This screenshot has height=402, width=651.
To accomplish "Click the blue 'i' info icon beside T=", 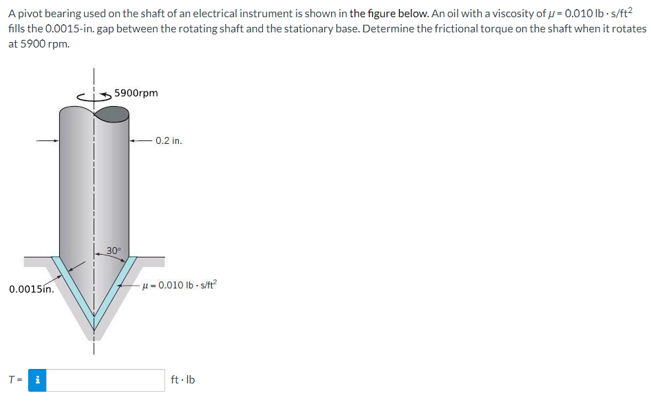I will click(37, 379).
